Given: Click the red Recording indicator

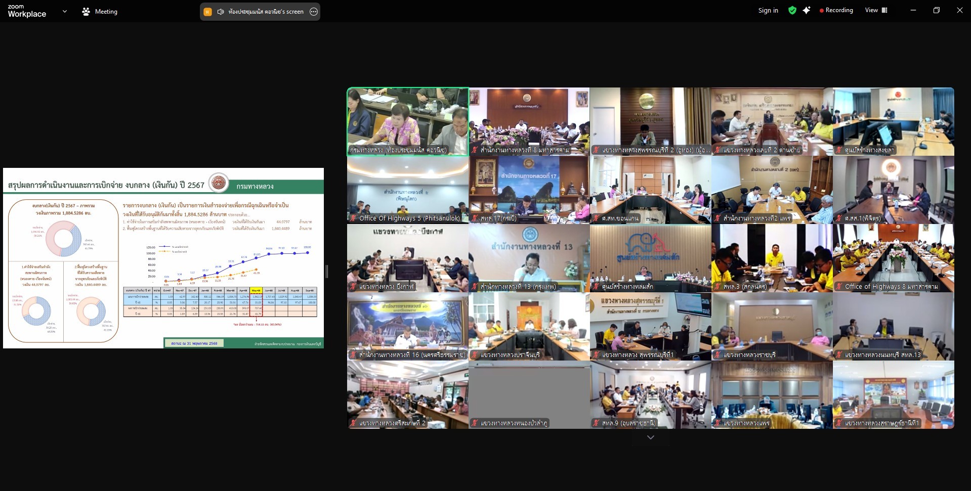Looking at the screenshot, I should [836, 10].
